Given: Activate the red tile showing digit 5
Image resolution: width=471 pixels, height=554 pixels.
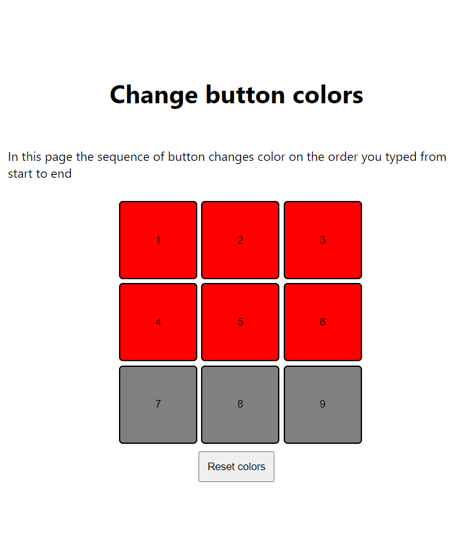Looking at the screenshot, I should [240, 322].
